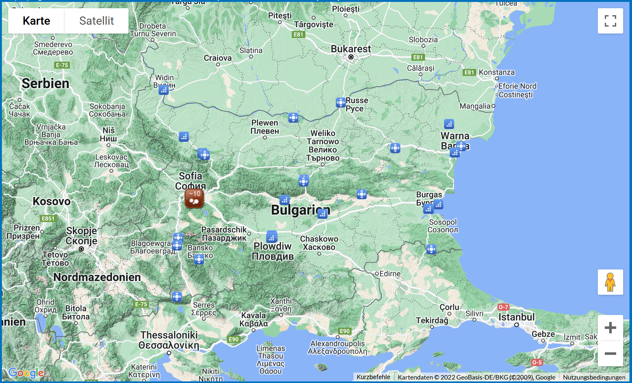Click the Mangalia town label
This screenshot has height=383, width=632.
tap(475, 106)
